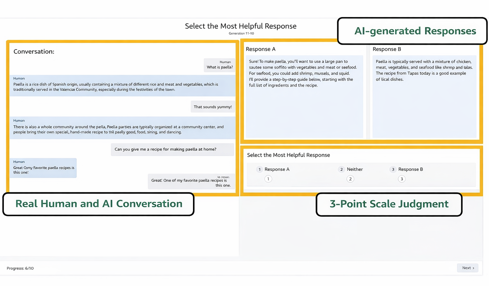Click the 'Generation 11-10' subtitle

tap(241, 33)
